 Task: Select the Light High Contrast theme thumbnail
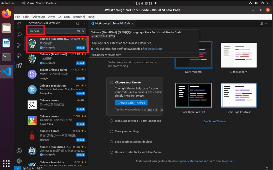coord(239,95)
